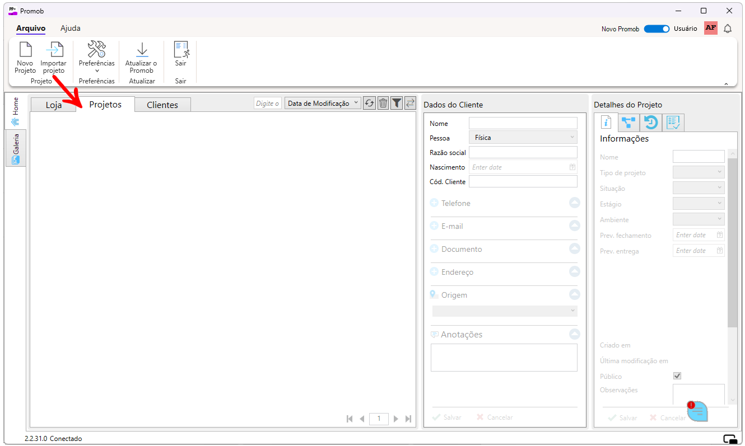Click the Nome field in Dados do Cliente
745x446 pixels.
click(523, 123)
